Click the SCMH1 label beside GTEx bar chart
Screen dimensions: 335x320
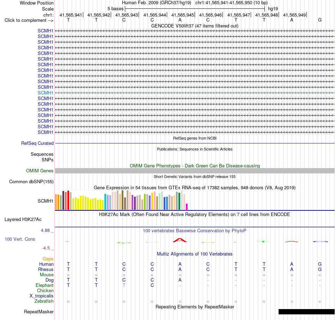pos(45,201)
